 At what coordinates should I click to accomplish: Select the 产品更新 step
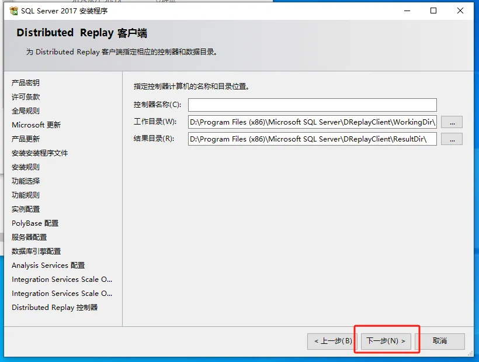[26, 139]
